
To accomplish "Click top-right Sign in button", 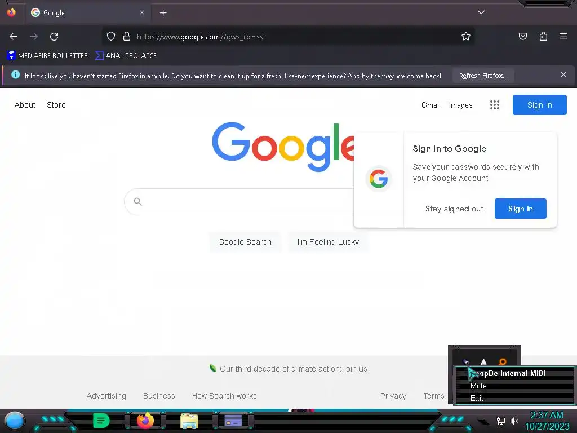I will 539,105.
